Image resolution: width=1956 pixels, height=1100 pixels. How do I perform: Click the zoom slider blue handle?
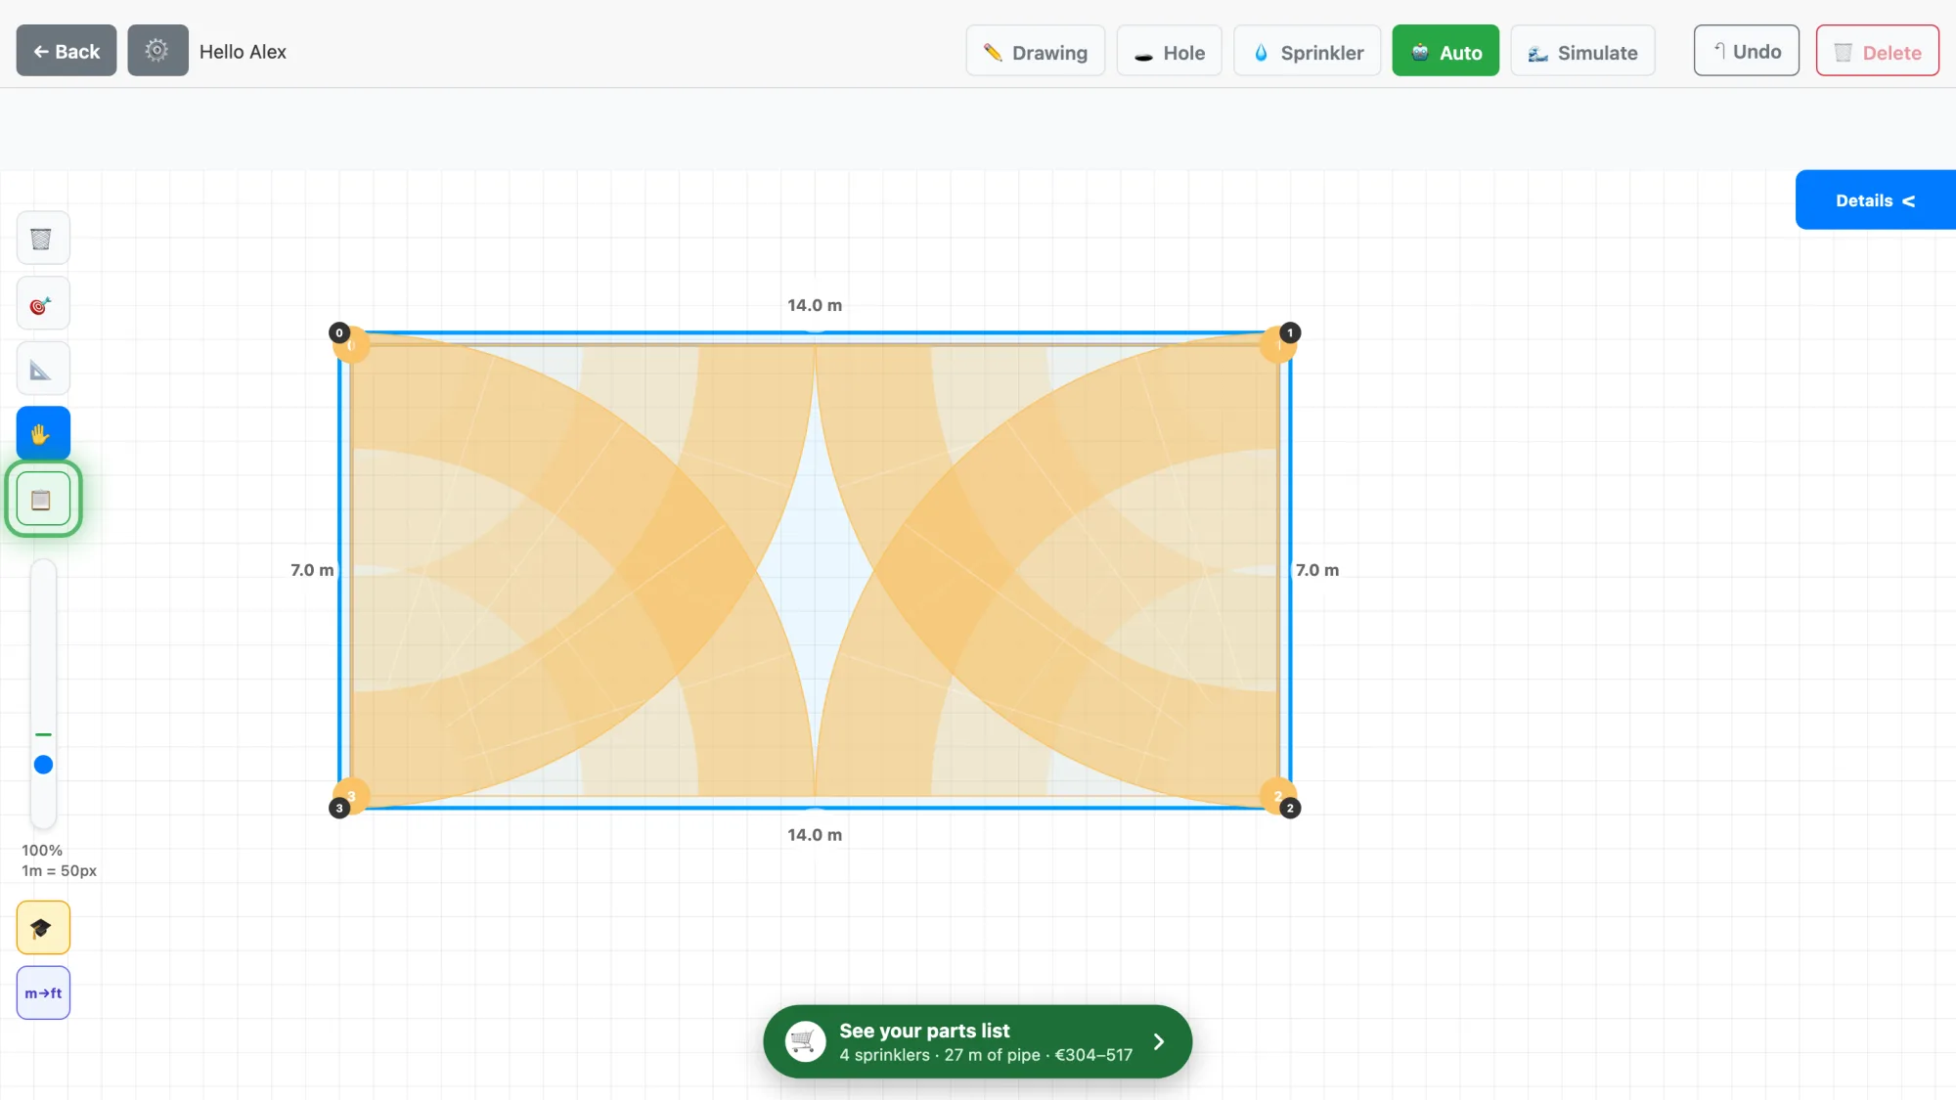pyautogui.click(x=43, y=765)
